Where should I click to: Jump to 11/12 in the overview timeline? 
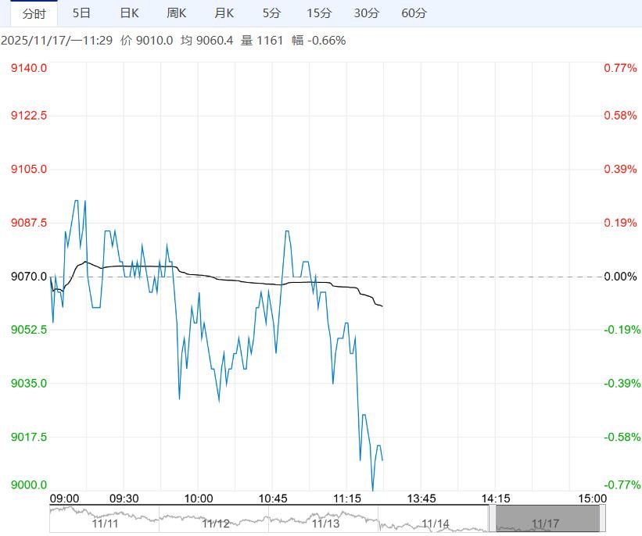pyautogui.click(x=215, y=523)
